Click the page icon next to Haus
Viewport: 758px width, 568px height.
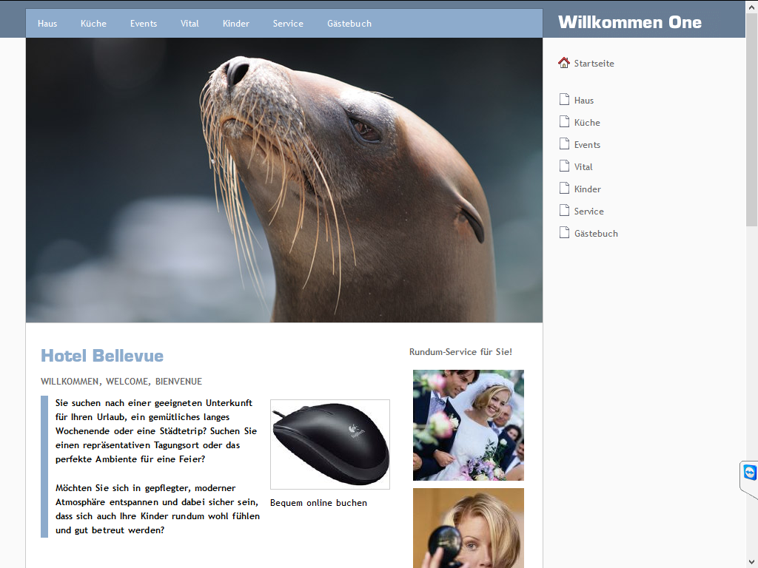click(564, 100)
